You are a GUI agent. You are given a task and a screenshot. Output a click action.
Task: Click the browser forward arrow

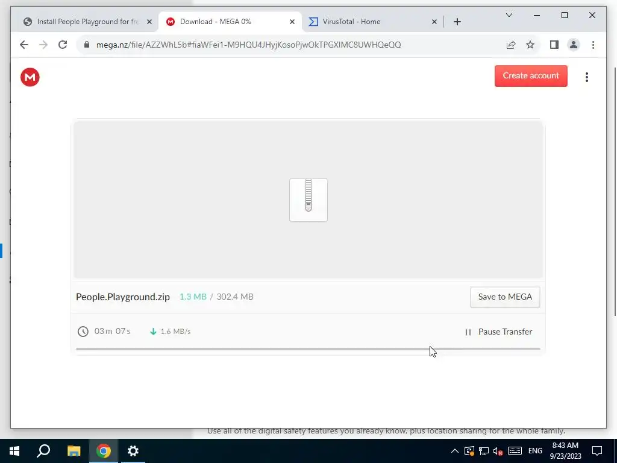tap(43, 45)
